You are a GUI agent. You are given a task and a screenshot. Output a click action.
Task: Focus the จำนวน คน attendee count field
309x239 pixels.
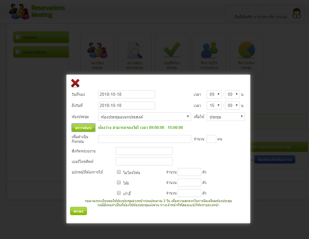212,139
